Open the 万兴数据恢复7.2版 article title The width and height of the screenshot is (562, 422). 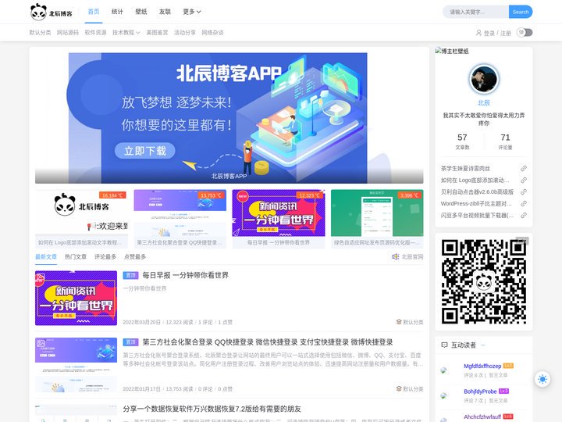tap(212, 409)
